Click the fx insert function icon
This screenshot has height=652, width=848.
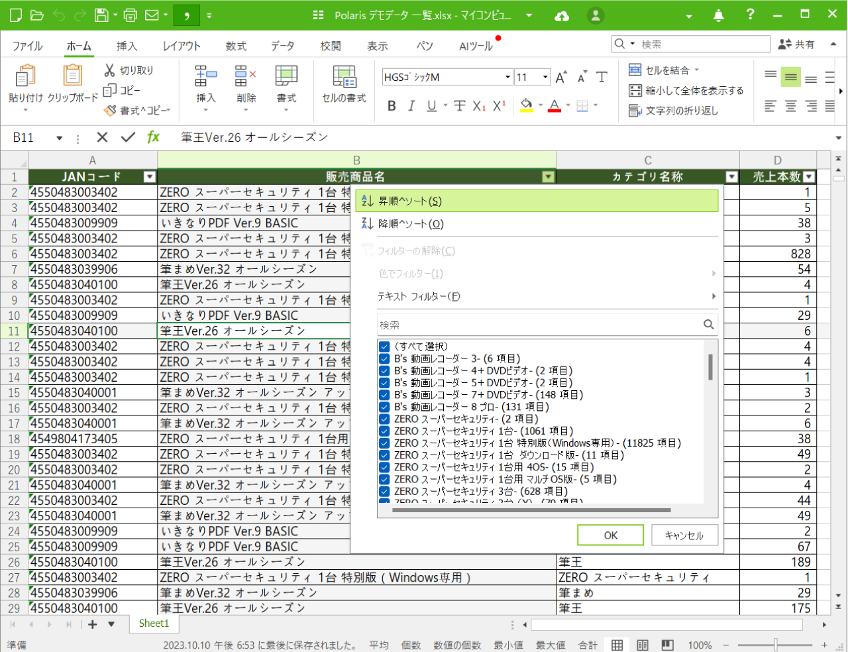click(153, 137)
